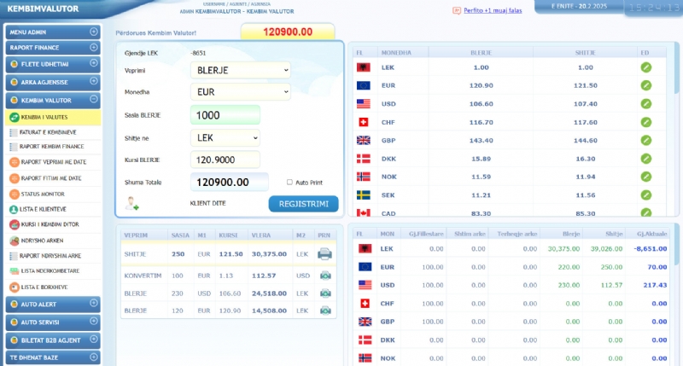Click the 217.43 USD balance value
The height and width of the screenshot is (366, 683).
(655, 285)
